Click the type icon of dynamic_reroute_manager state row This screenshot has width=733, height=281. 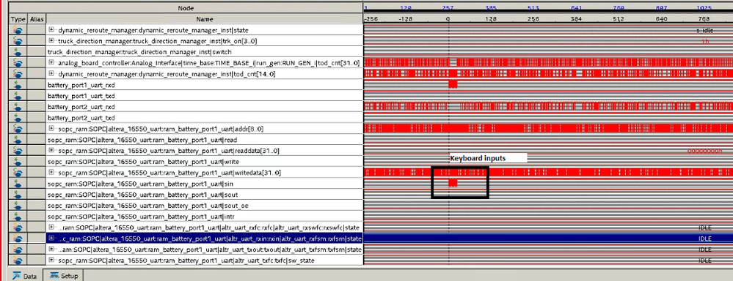pos(18,30)
